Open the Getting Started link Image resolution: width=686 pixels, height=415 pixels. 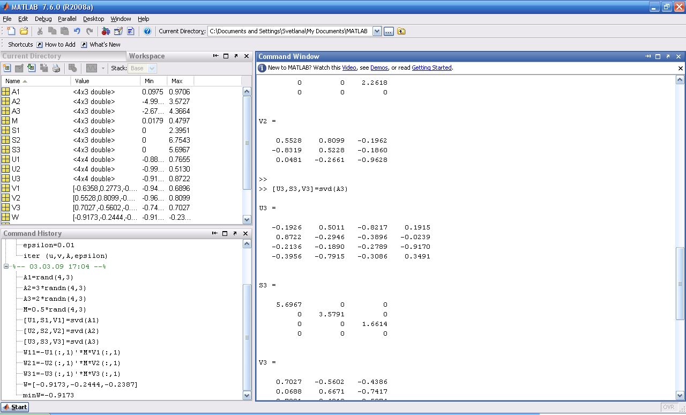(x=432, y=68)
